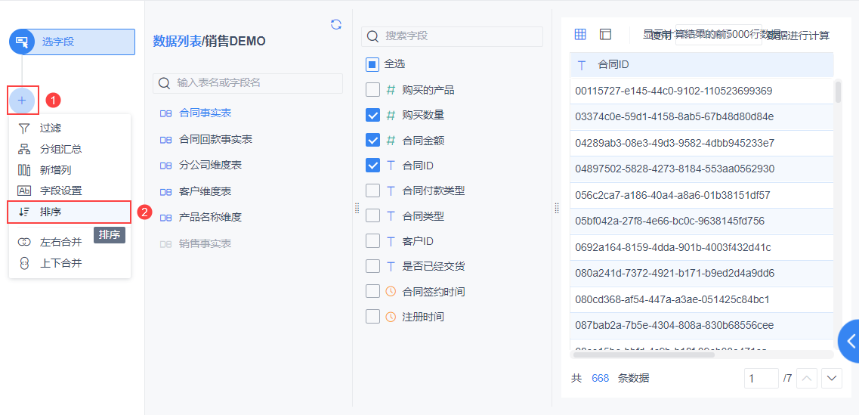
Task: Click the clock type icon of 注册时间
Action: (391, 317)
